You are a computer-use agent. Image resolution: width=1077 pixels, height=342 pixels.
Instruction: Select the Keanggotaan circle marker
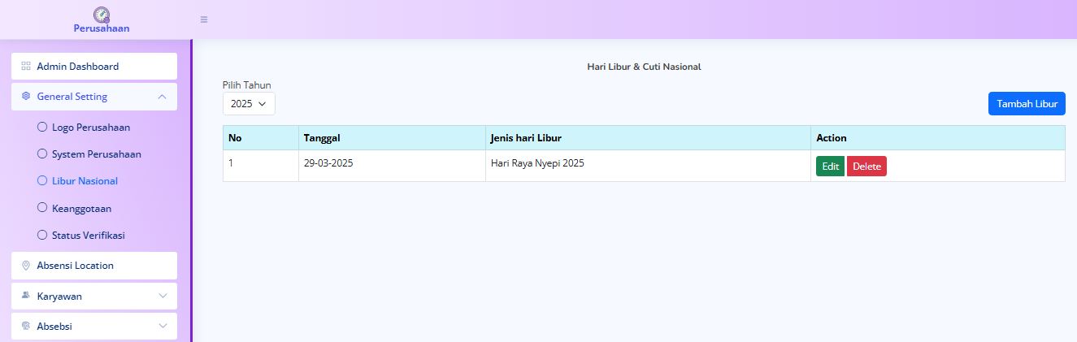pos(43,208)
